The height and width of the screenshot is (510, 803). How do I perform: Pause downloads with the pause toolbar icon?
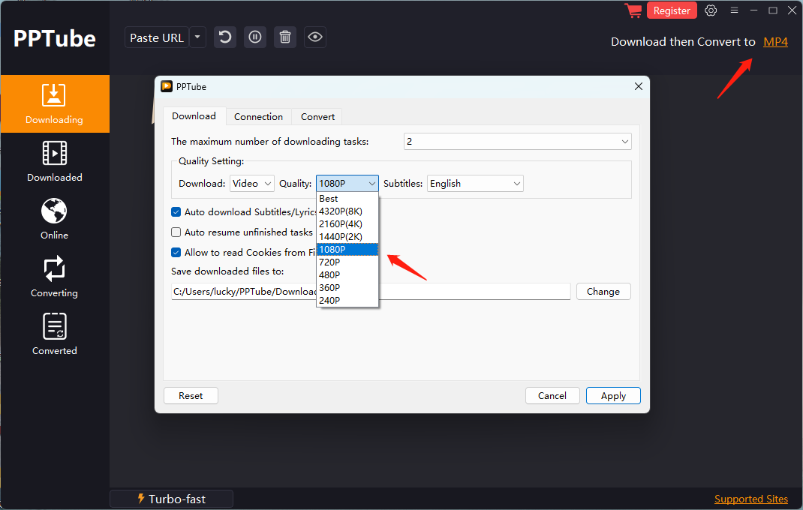pos(254,37)
